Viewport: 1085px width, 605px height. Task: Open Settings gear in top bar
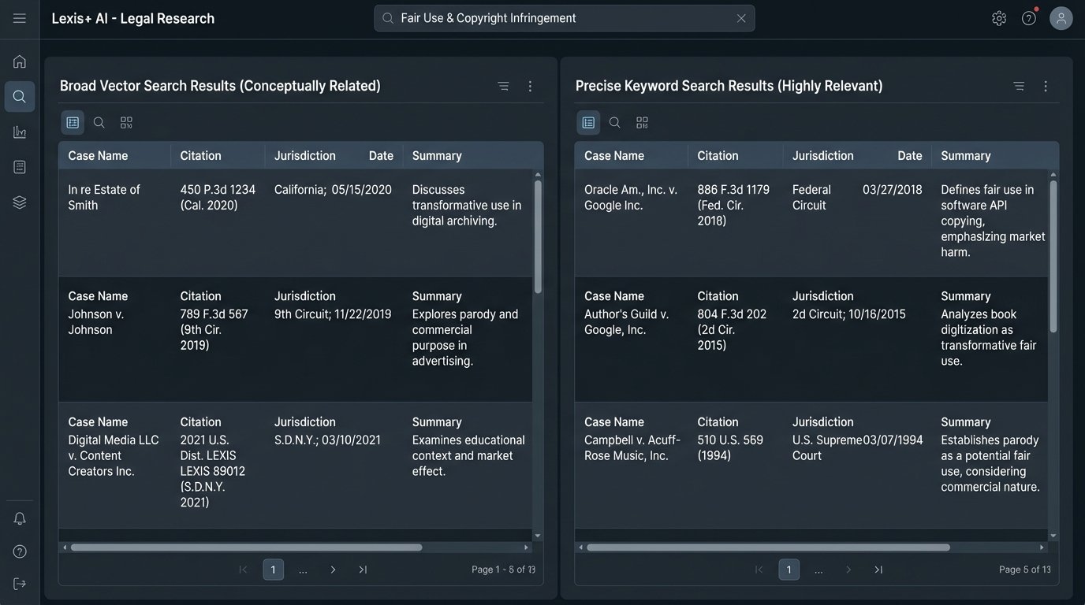pos(998,17)
